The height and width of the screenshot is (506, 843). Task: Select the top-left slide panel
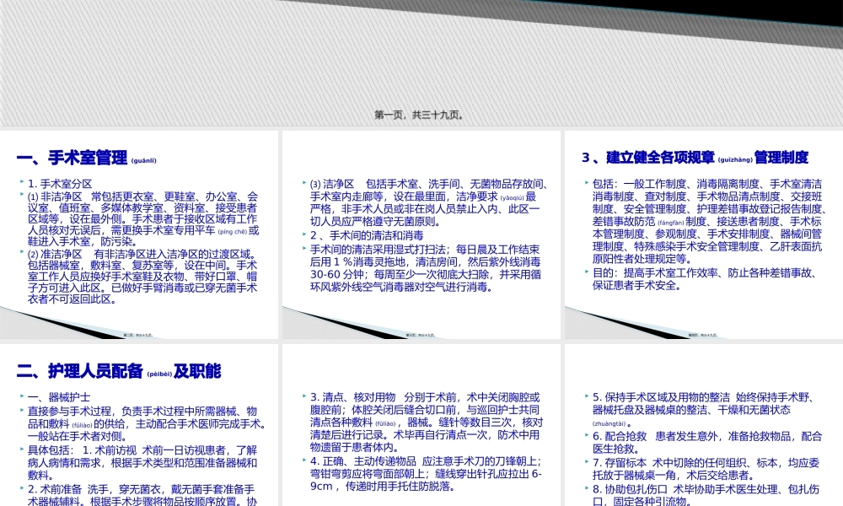(x=139, y=232)
